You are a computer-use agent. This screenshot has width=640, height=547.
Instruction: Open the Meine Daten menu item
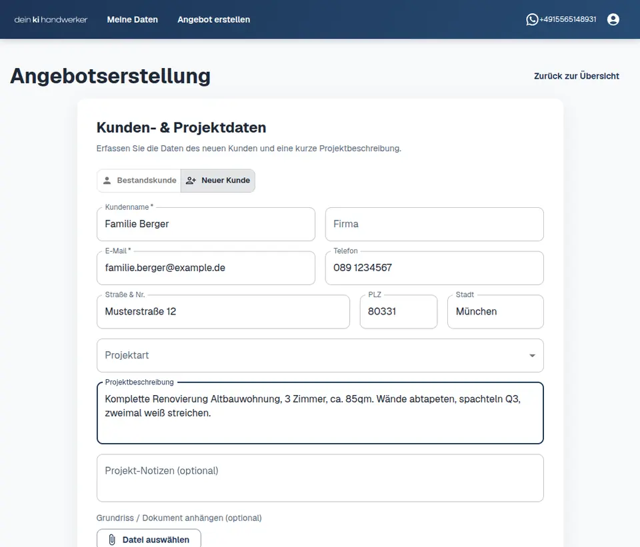(132, 19)
